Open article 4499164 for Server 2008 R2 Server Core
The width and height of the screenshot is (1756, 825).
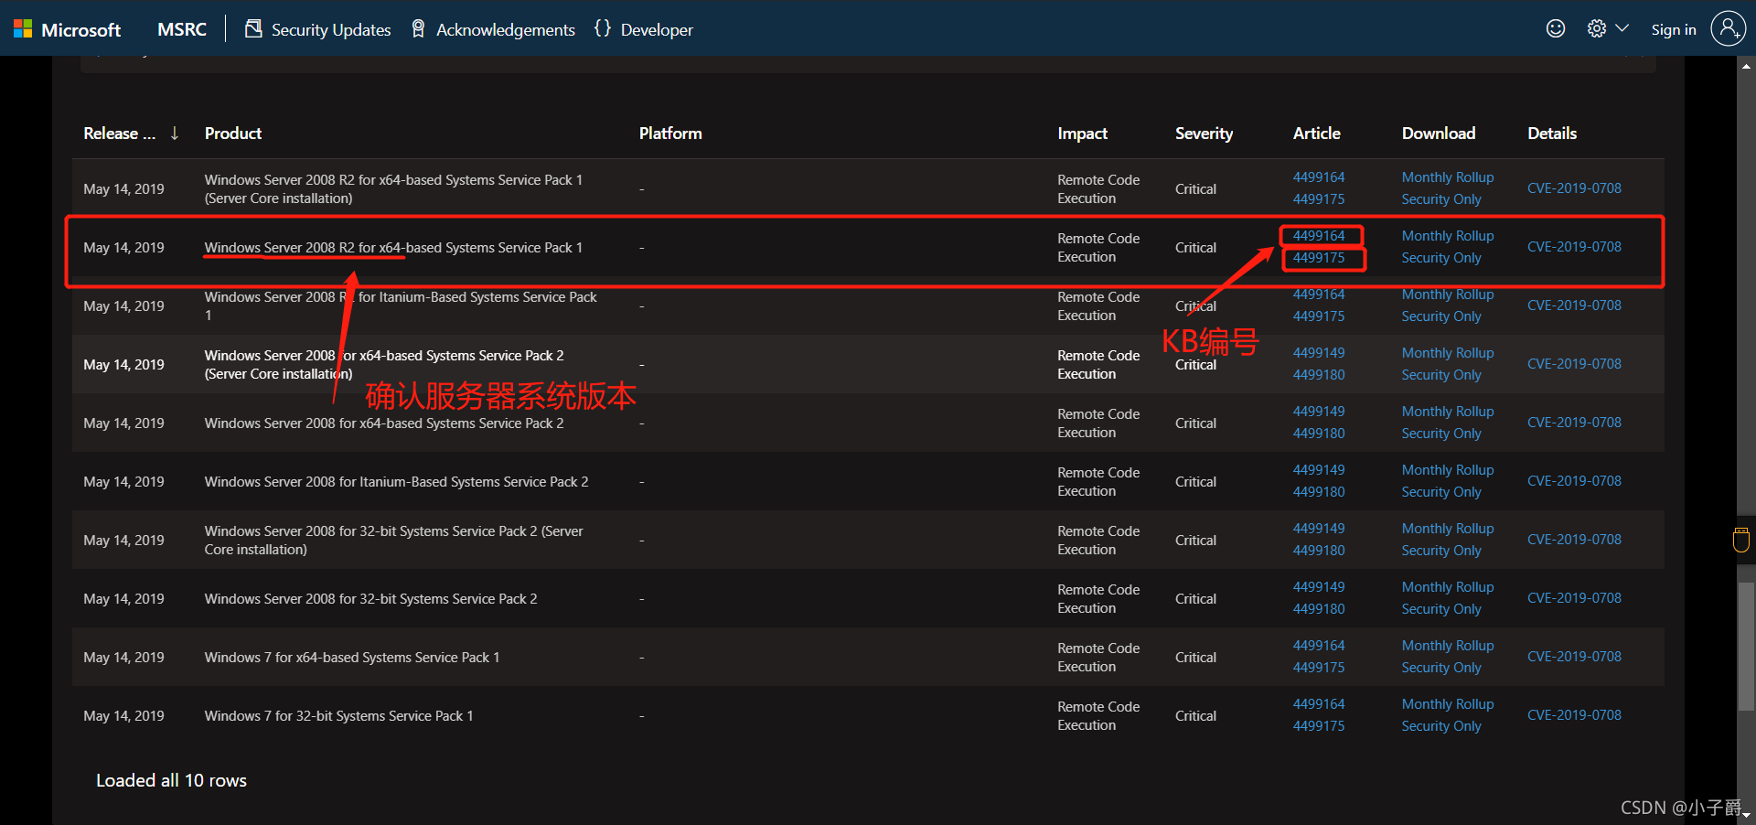click(x=1319, y=177)
